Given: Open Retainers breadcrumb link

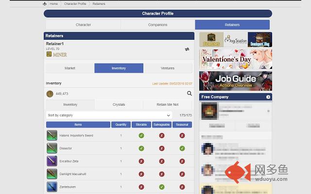Looking at the screenshot, I should pyautogui.click(x=99, y=3).
